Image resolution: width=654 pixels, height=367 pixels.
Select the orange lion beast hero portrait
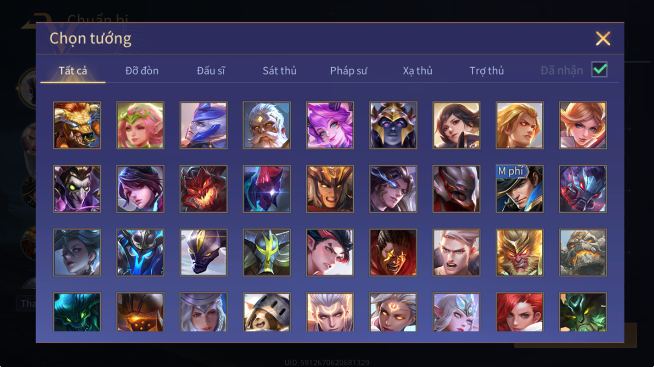(x=77, y=125)
